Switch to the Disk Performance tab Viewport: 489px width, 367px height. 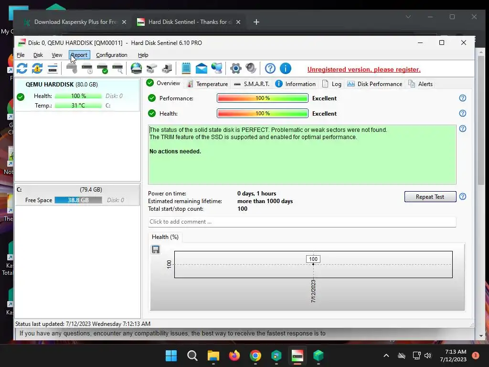375,84
